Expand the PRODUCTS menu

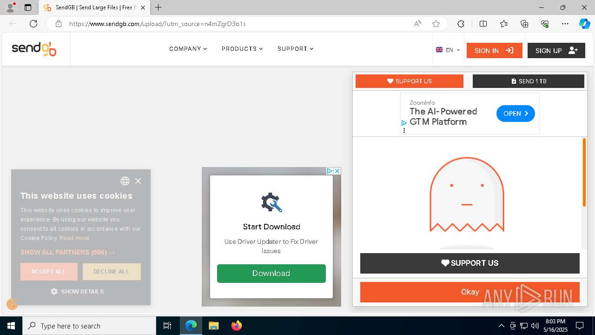[x=242, y=49]
